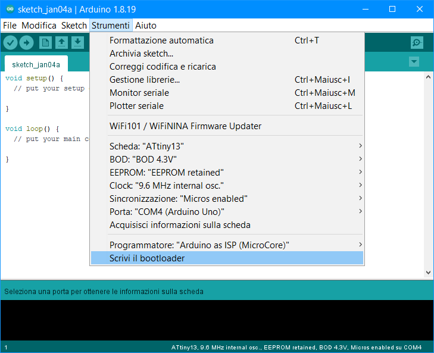Choose Gestione librerie from menu
The image size is (434, 353).
[145, 80]
